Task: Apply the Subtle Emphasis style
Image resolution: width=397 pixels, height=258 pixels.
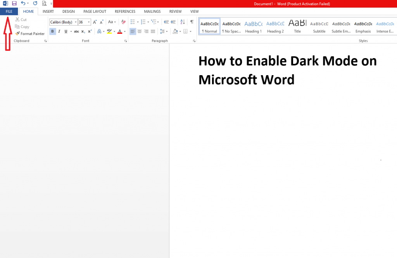Action: tap(341, 26)
